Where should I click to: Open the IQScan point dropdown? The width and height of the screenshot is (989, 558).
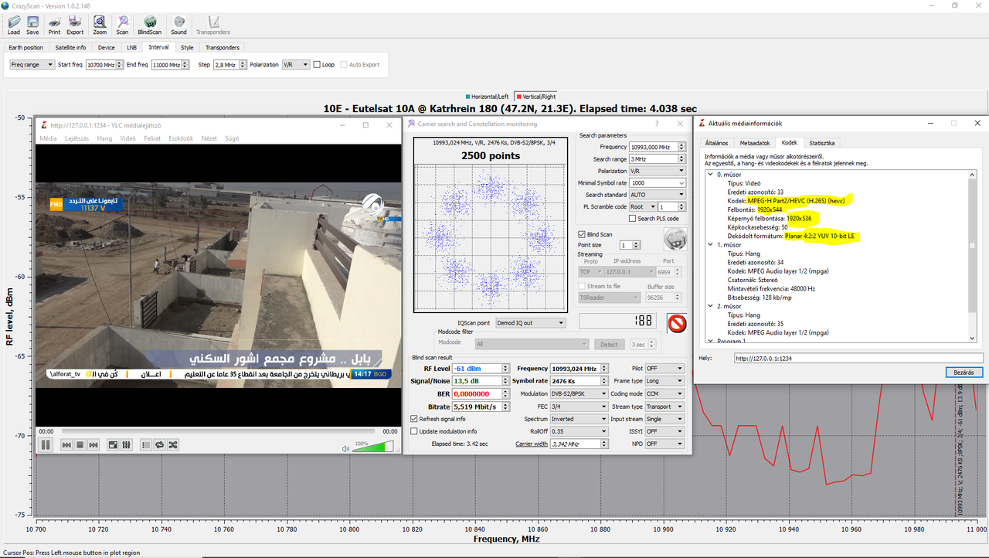(x=530, y=323)
